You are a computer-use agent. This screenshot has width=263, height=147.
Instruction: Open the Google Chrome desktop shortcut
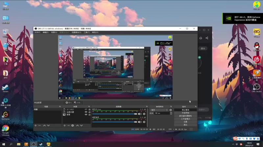(x=5, y=130)
